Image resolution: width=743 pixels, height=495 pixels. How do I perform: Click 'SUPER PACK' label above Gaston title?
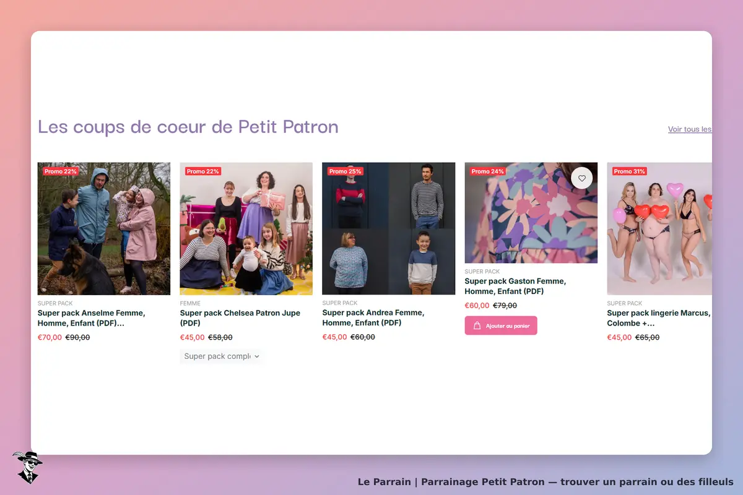(482, 272)
